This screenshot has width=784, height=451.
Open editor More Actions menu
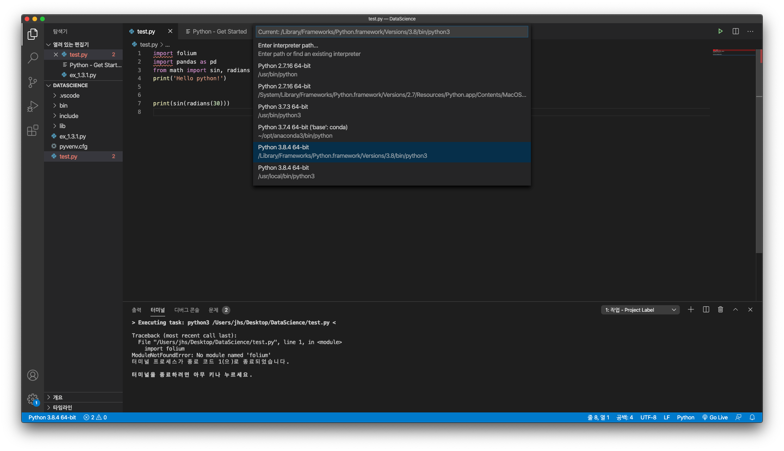tap(750, 31)
